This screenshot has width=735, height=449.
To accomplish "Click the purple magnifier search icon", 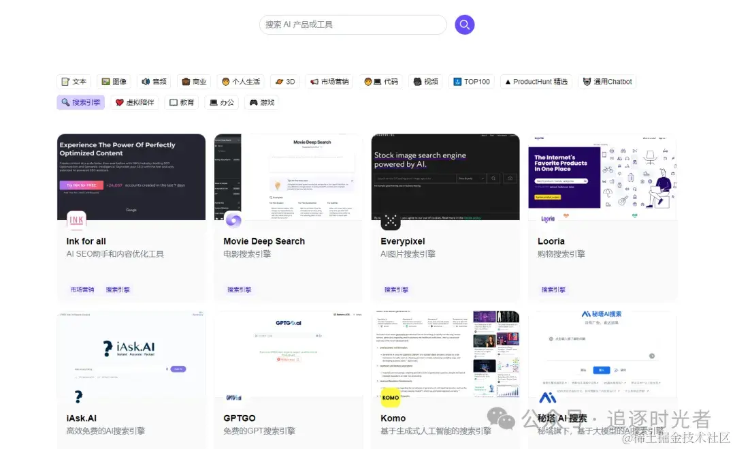I will click(464, 25).
